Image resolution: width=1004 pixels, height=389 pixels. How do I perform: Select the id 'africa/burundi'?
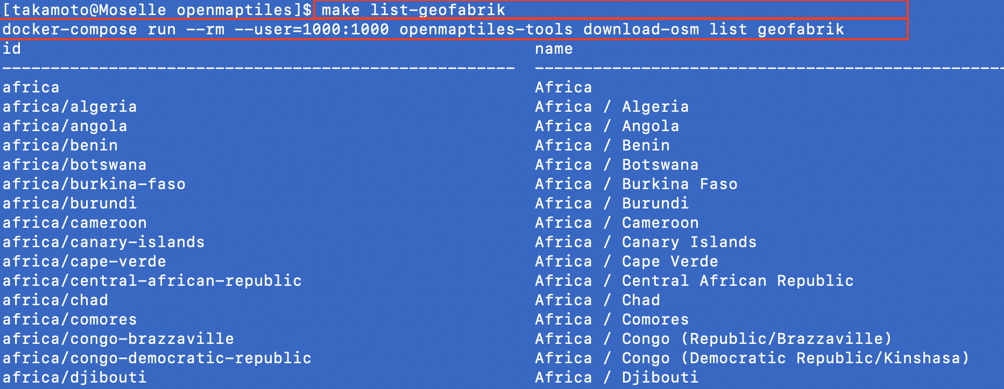click(70, 204)
